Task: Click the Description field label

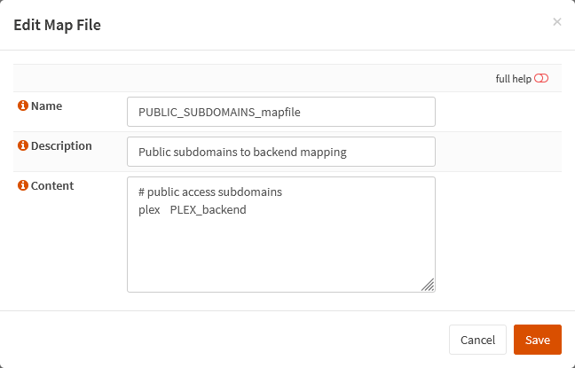Action: 61,146
